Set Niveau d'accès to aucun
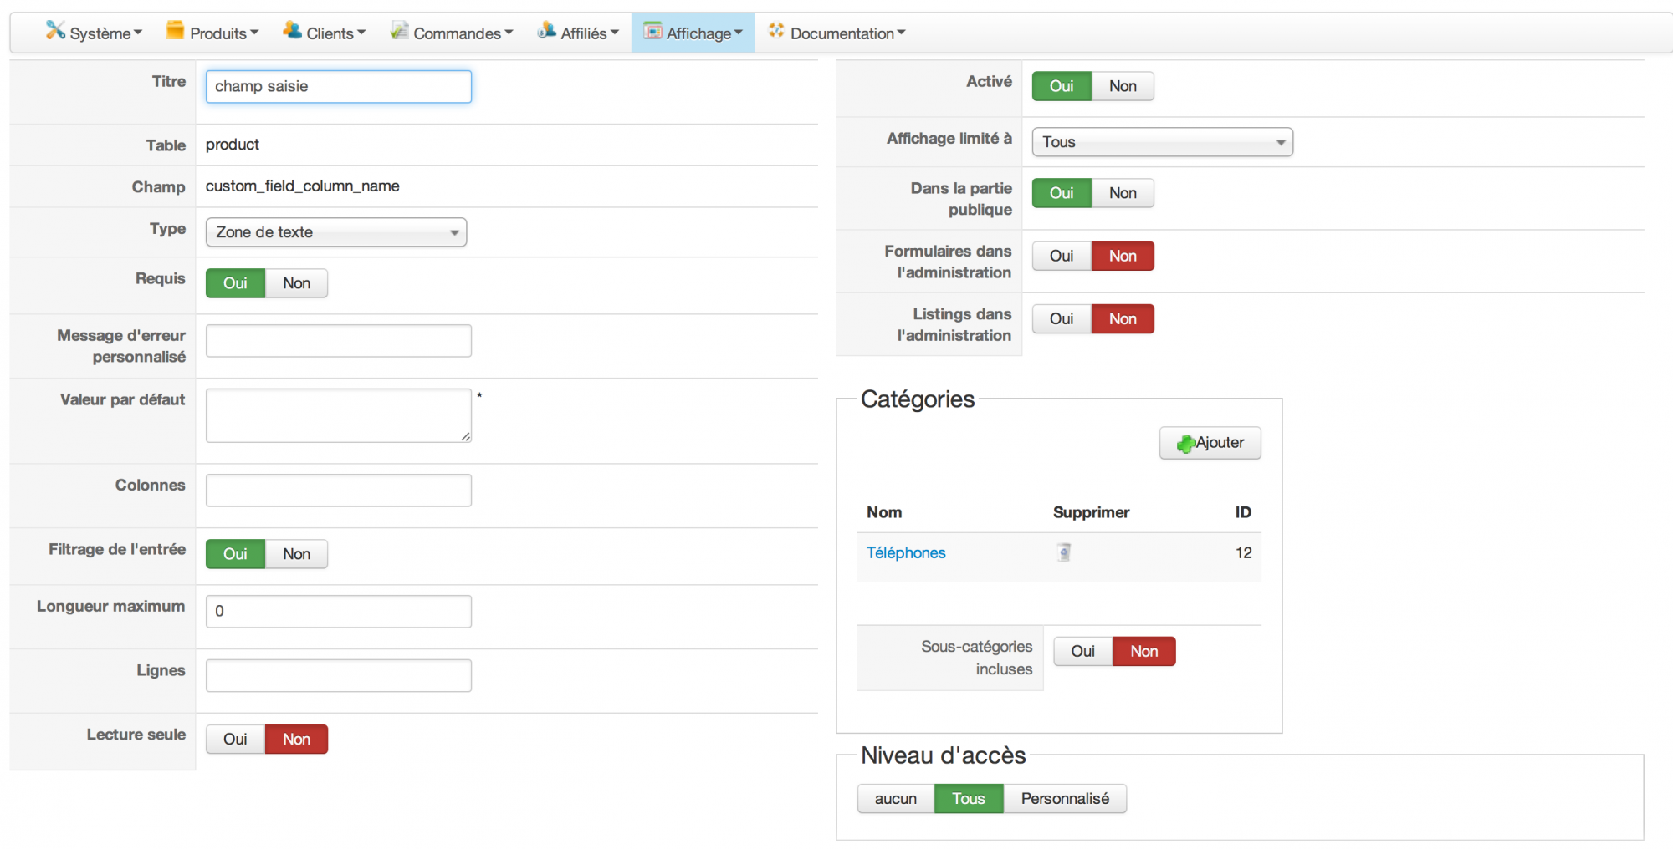The width and height of the screenshot is (1673, 849). tap(896, 799)
